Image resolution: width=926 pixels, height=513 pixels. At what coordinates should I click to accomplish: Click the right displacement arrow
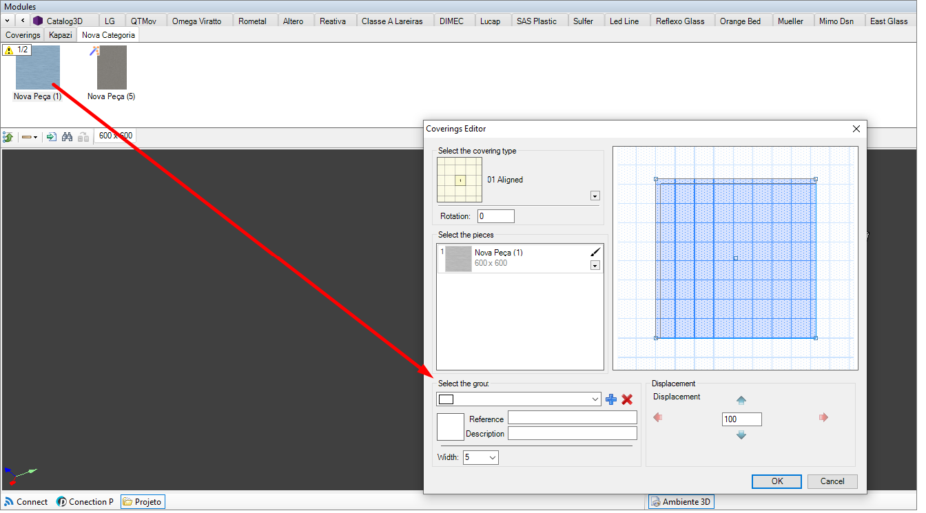pos(823,417)
